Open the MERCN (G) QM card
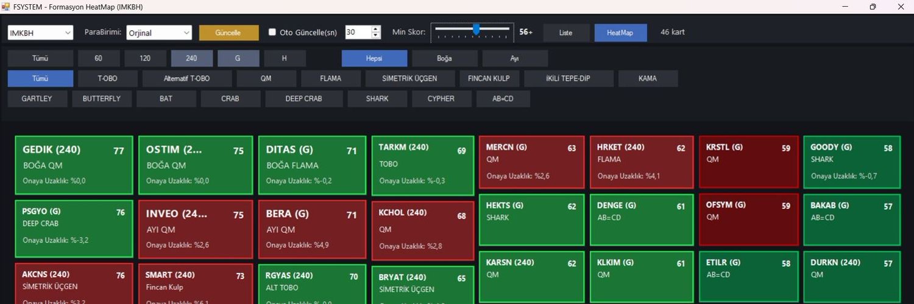 [x=531, y=162]
